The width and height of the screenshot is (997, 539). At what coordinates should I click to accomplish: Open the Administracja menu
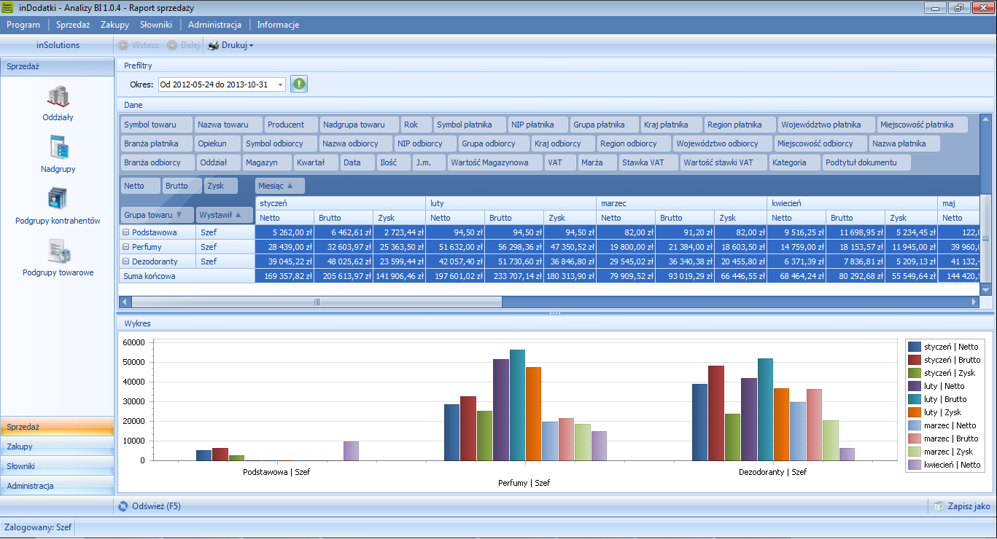point(214,25)
